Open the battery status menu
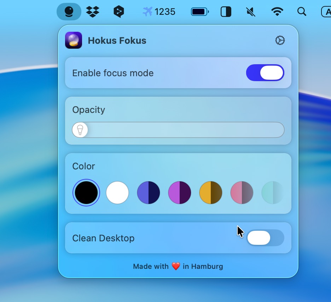 point(200,12)
